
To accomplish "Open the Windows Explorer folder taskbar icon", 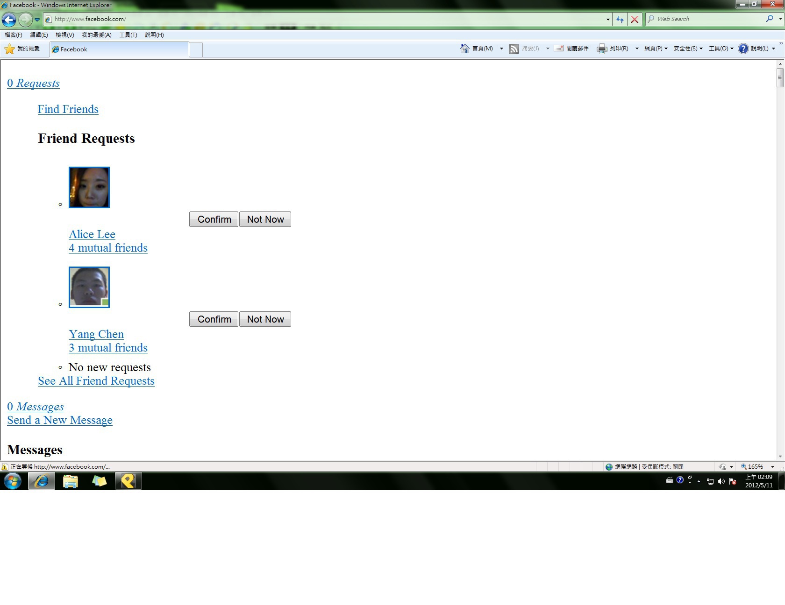I will point(71,481).
